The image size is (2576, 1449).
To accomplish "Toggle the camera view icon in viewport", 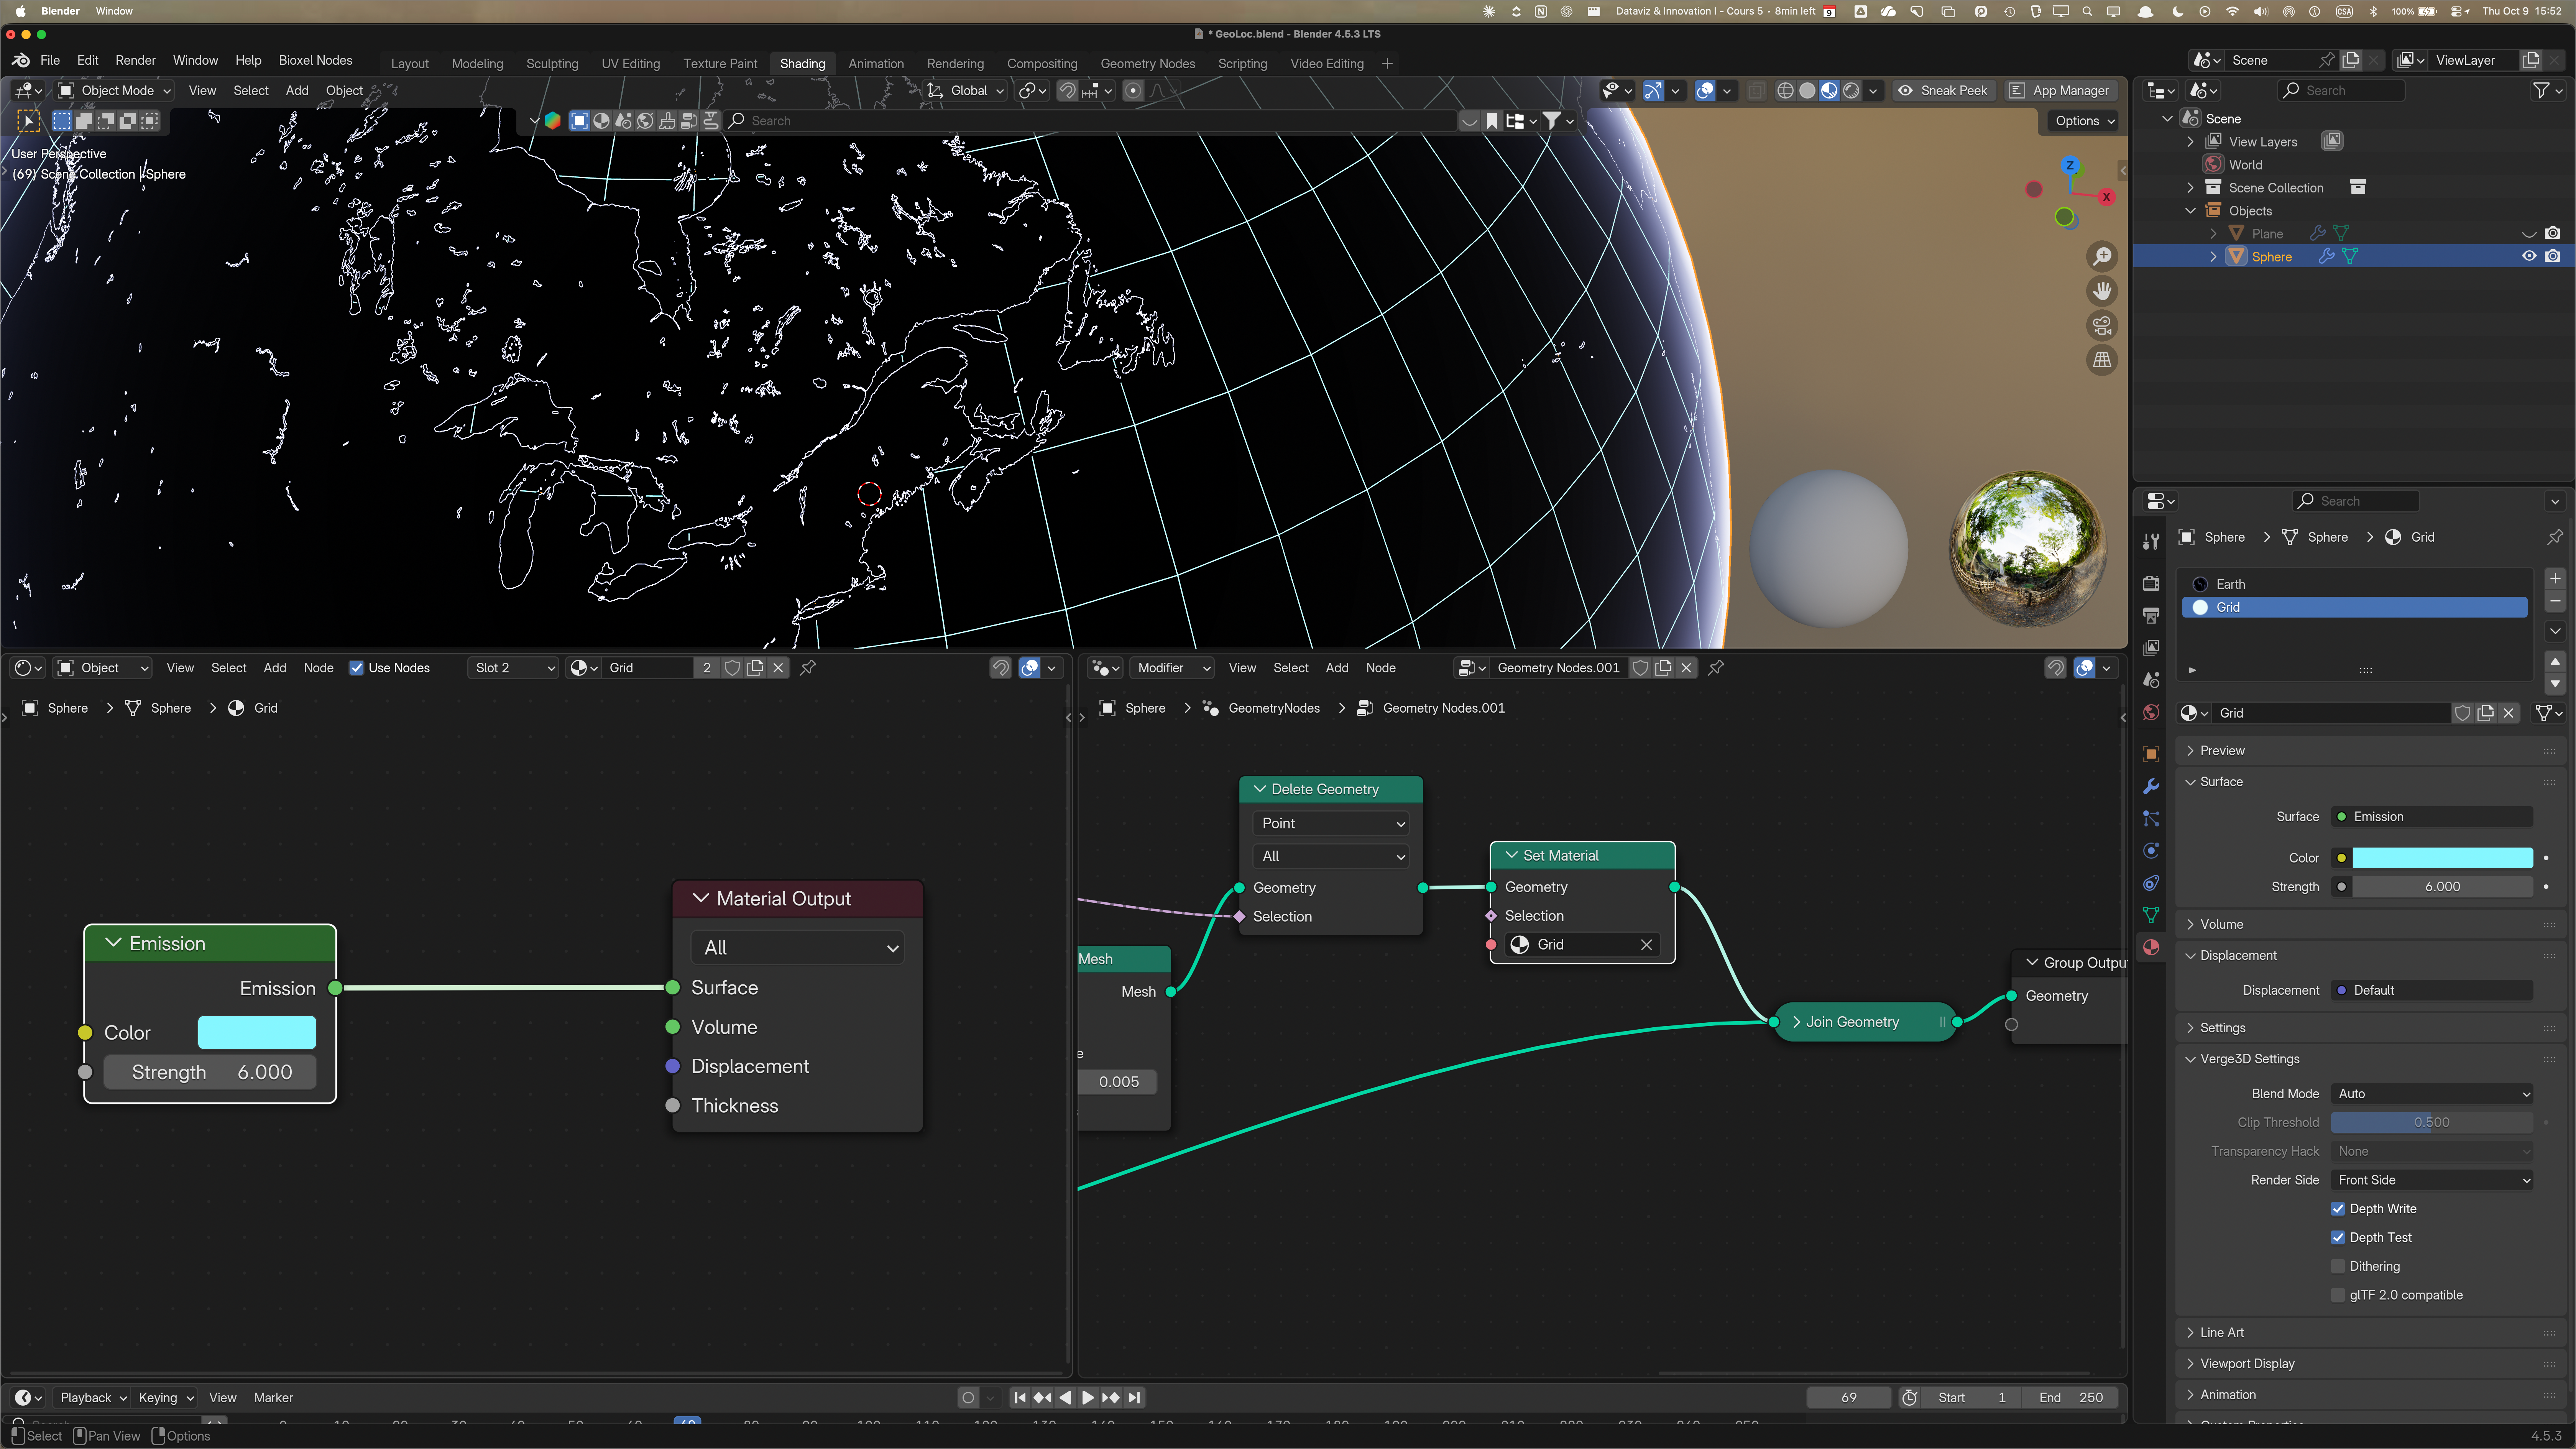I will 2102,325.
